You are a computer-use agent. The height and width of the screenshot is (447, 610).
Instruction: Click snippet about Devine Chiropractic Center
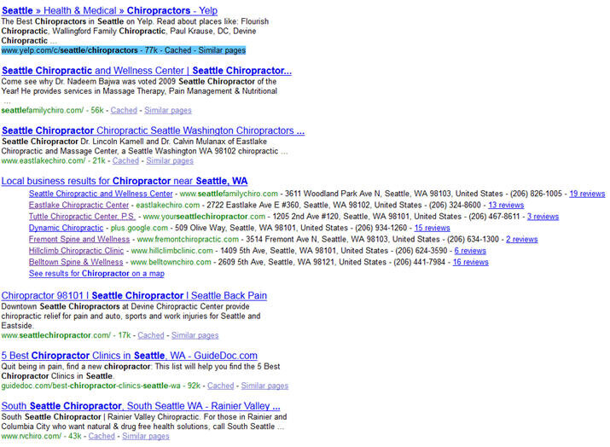point(131,316)
